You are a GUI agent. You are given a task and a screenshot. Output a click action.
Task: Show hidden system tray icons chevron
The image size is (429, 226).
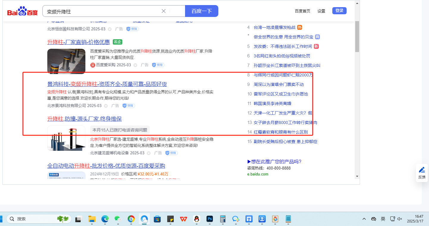tap(364, 219)
